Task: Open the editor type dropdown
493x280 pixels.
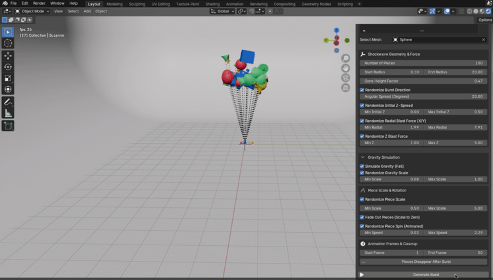Action: (x=7, y=11)
